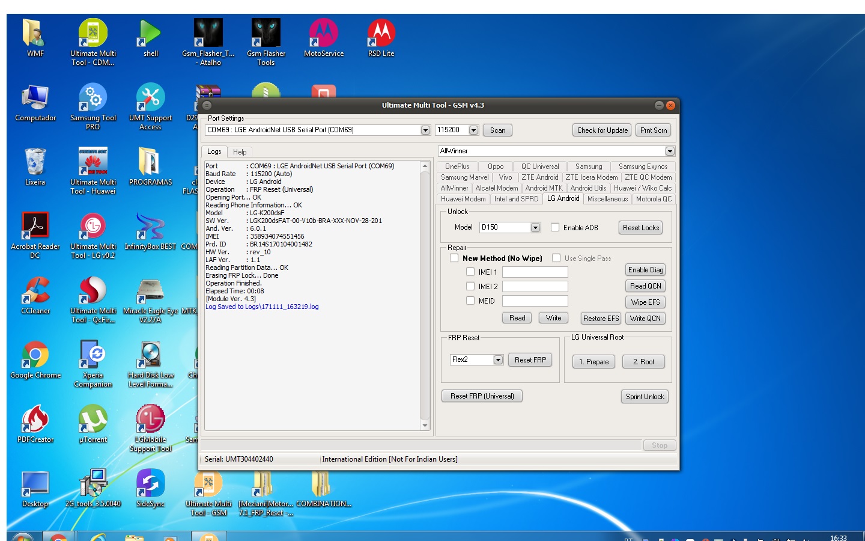Open the shell shortcut icon
Viewport: 865px width, 541px height.
coord(150,38)
